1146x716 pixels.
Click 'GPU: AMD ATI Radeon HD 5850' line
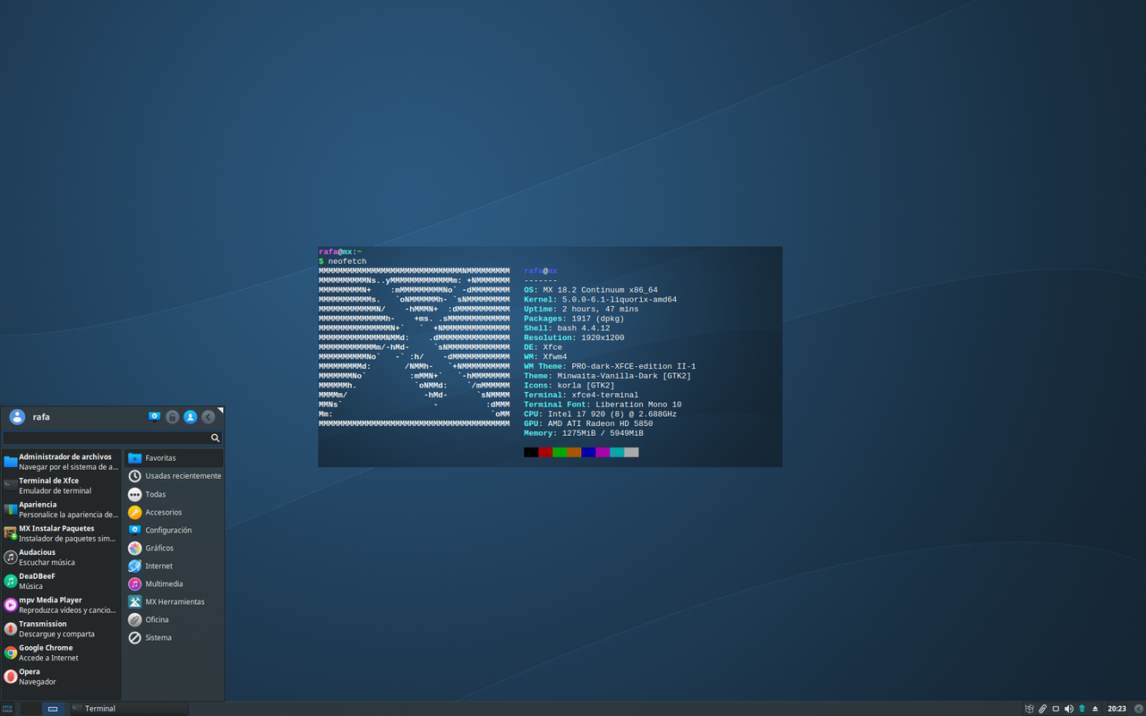588,423
